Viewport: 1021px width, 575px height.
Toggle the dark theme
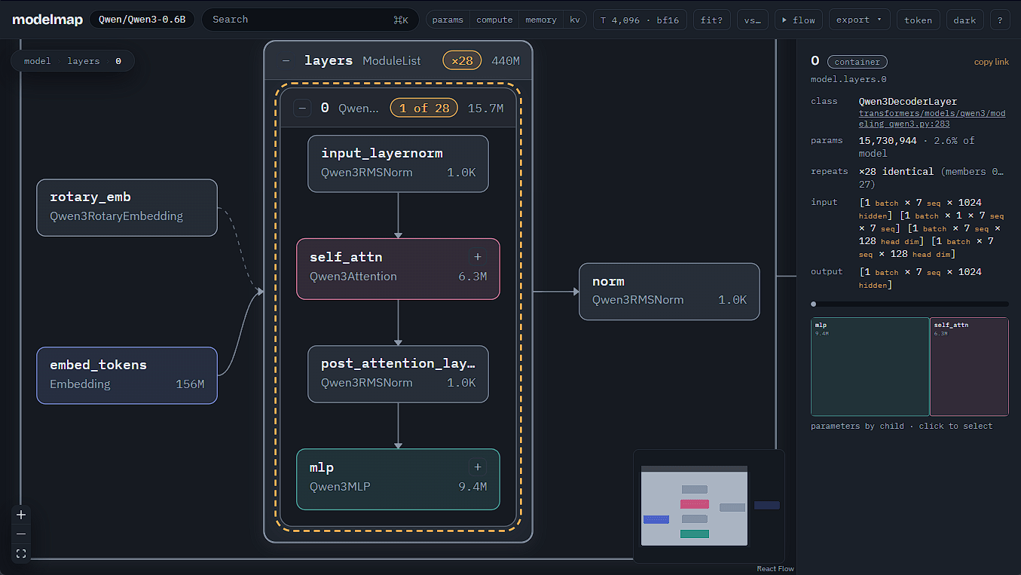coord(964,20)
